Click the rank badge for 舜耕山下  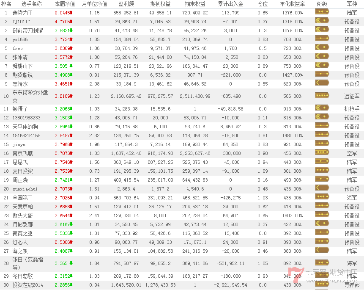[322, 65]
